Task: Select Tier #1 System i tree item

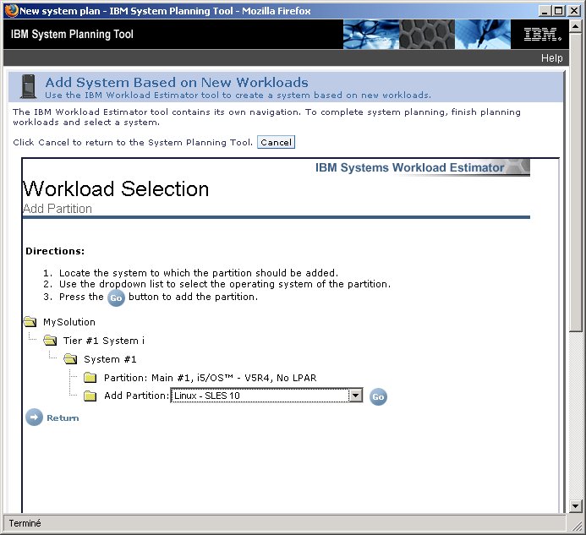Action: point(103,341)
